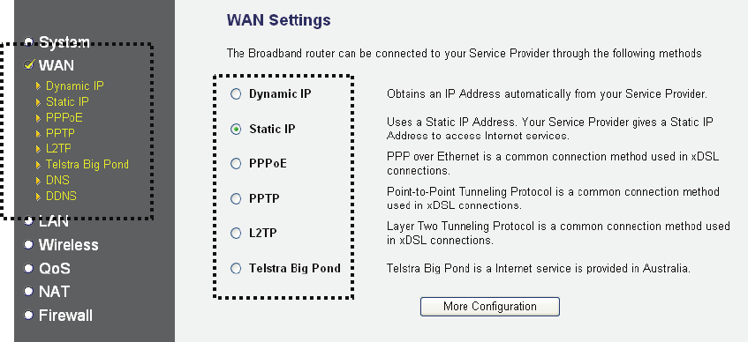Collapse the WAN menu section
This screenshot has height=342, width=748.
(x=57, y=65)
